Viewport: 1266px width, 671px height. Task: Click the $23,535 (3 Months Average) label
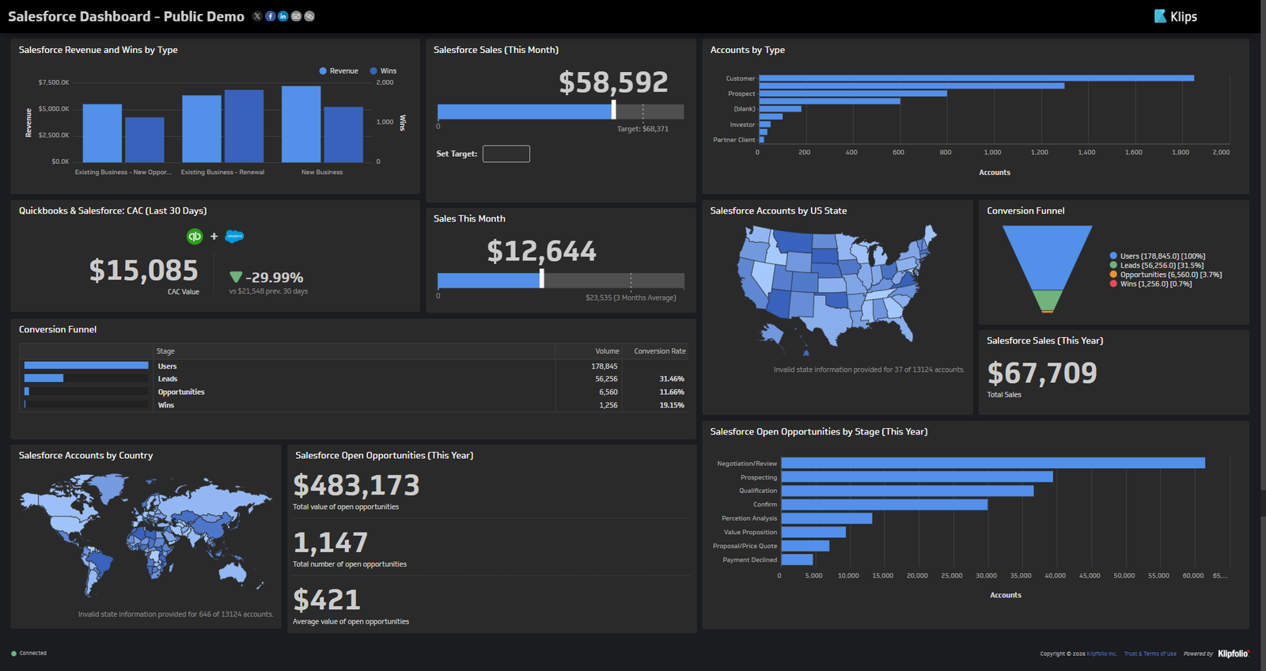(x=631, y=298)
